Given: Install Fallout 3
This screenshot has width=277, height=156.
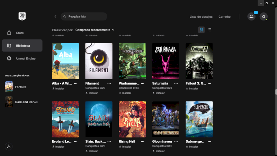Looking at the screenshot, I should click(192, 89).
